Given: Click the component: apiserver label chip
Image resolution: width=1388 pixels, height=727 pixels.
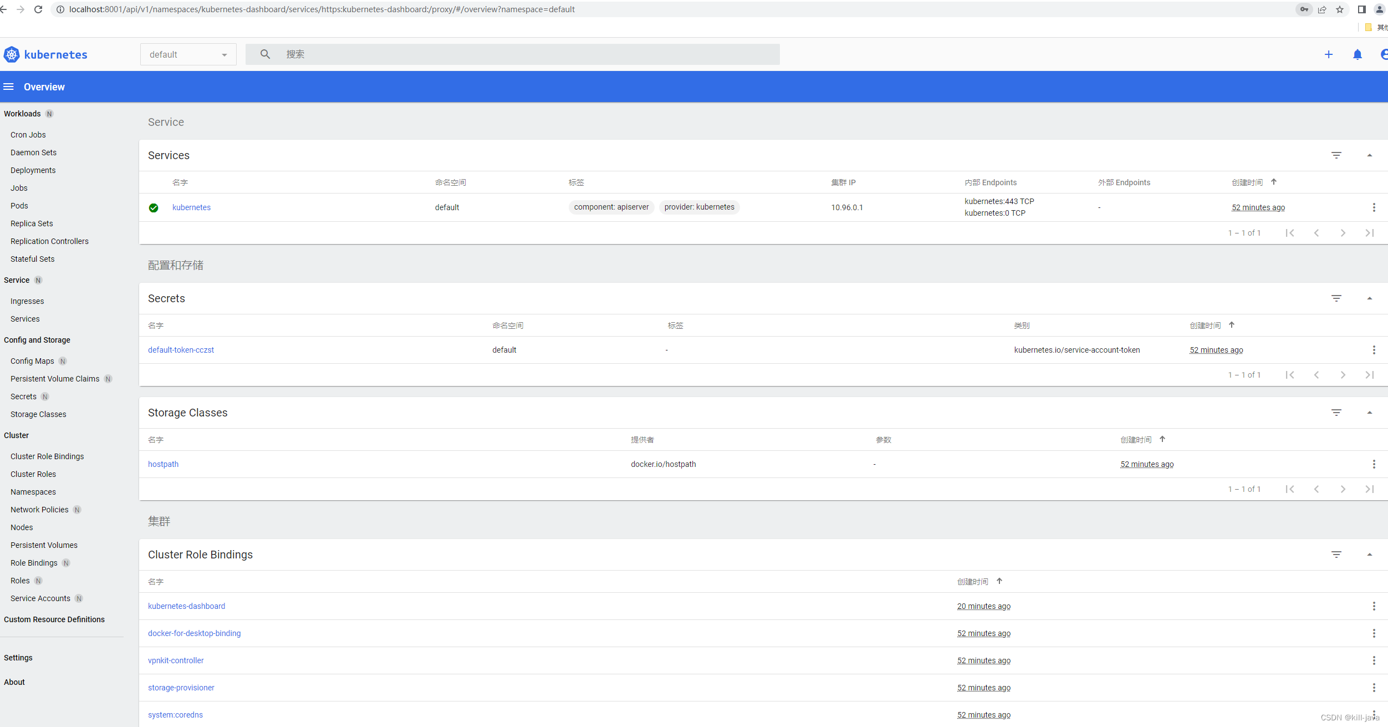Looking at the screenshot, I should tap(611, 207).
